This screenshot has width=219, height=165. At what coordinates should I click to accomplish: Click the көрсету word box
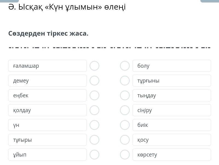tap(172, 155)
